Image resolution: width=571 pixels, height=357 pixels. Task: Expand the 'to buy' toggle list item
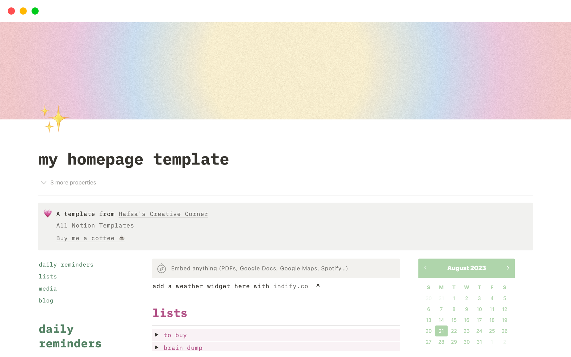coord(158,335)
